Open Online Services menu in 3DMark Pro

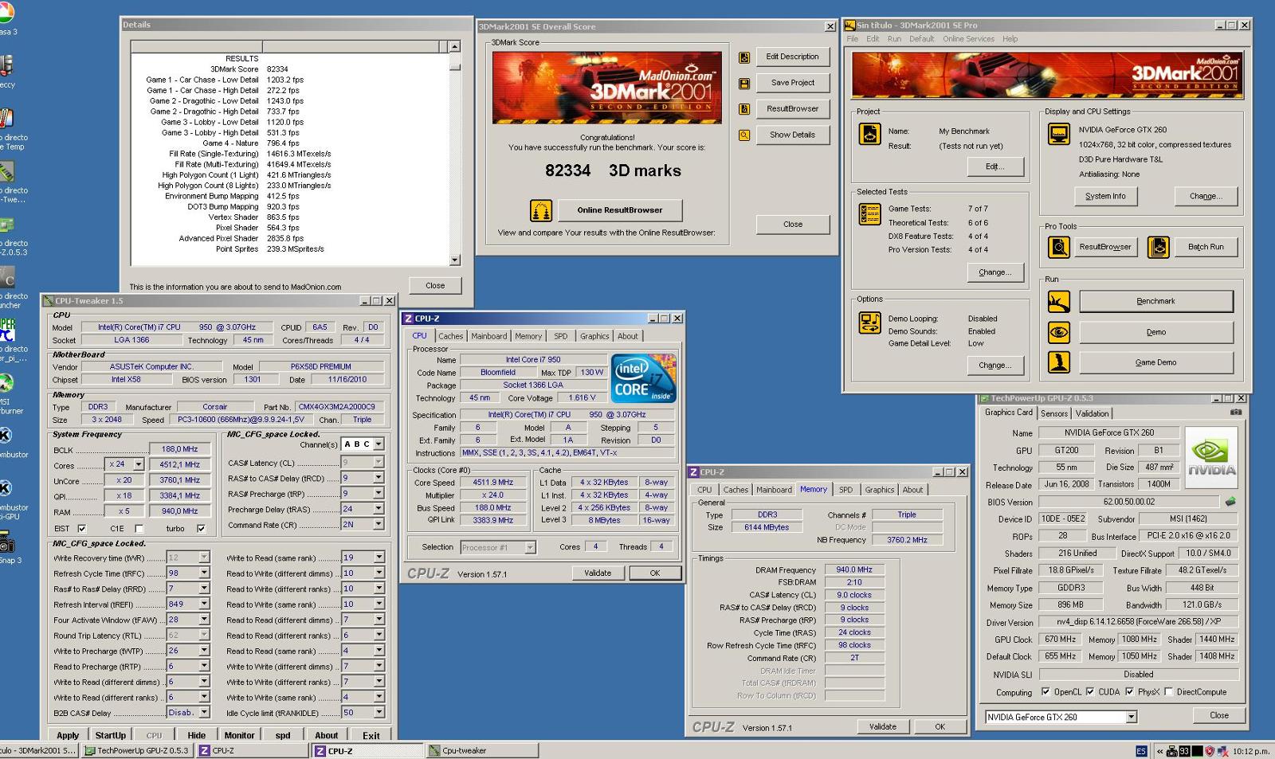(x=968, y=39)
